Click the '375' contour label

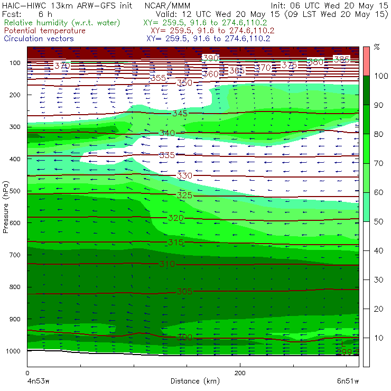290,65
